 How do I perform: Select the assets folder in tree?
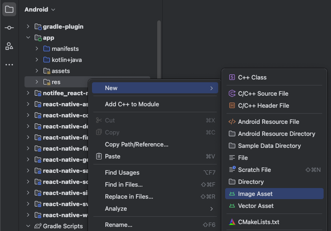click(61, 71)
